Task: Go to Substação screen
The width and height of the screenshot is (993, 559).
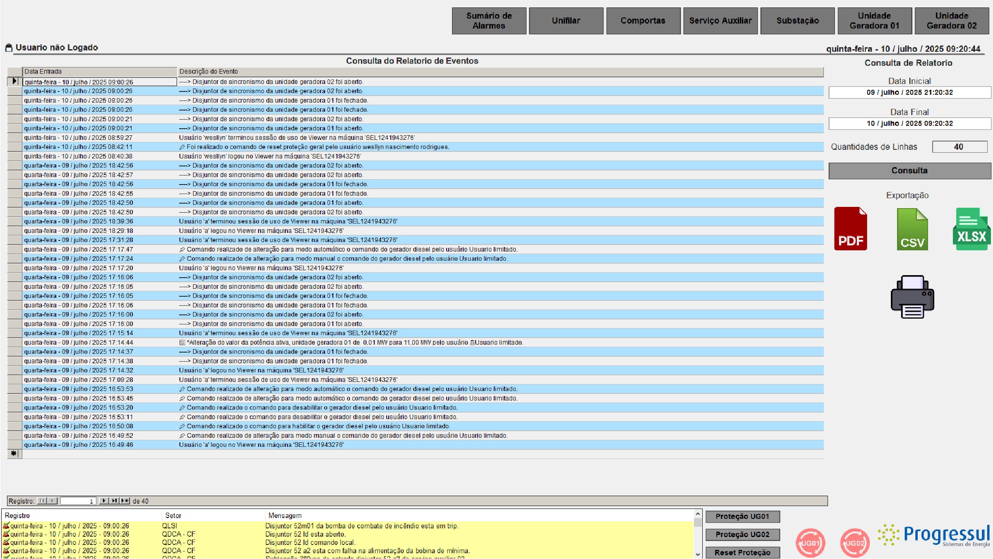Action: (797, 21)
